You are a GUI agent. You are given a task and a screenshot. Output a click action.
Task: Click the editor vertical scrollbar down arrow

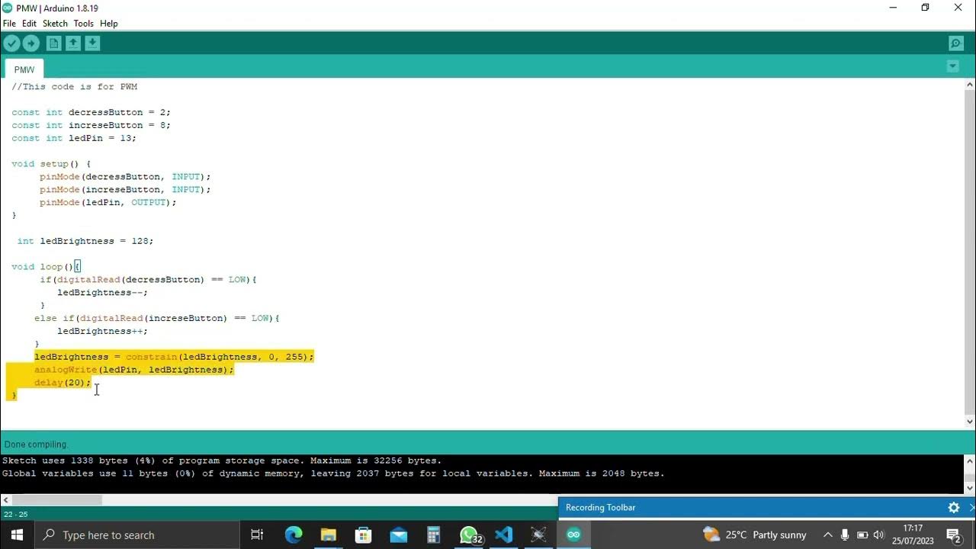pyautogui.click(x=970, y=421)
